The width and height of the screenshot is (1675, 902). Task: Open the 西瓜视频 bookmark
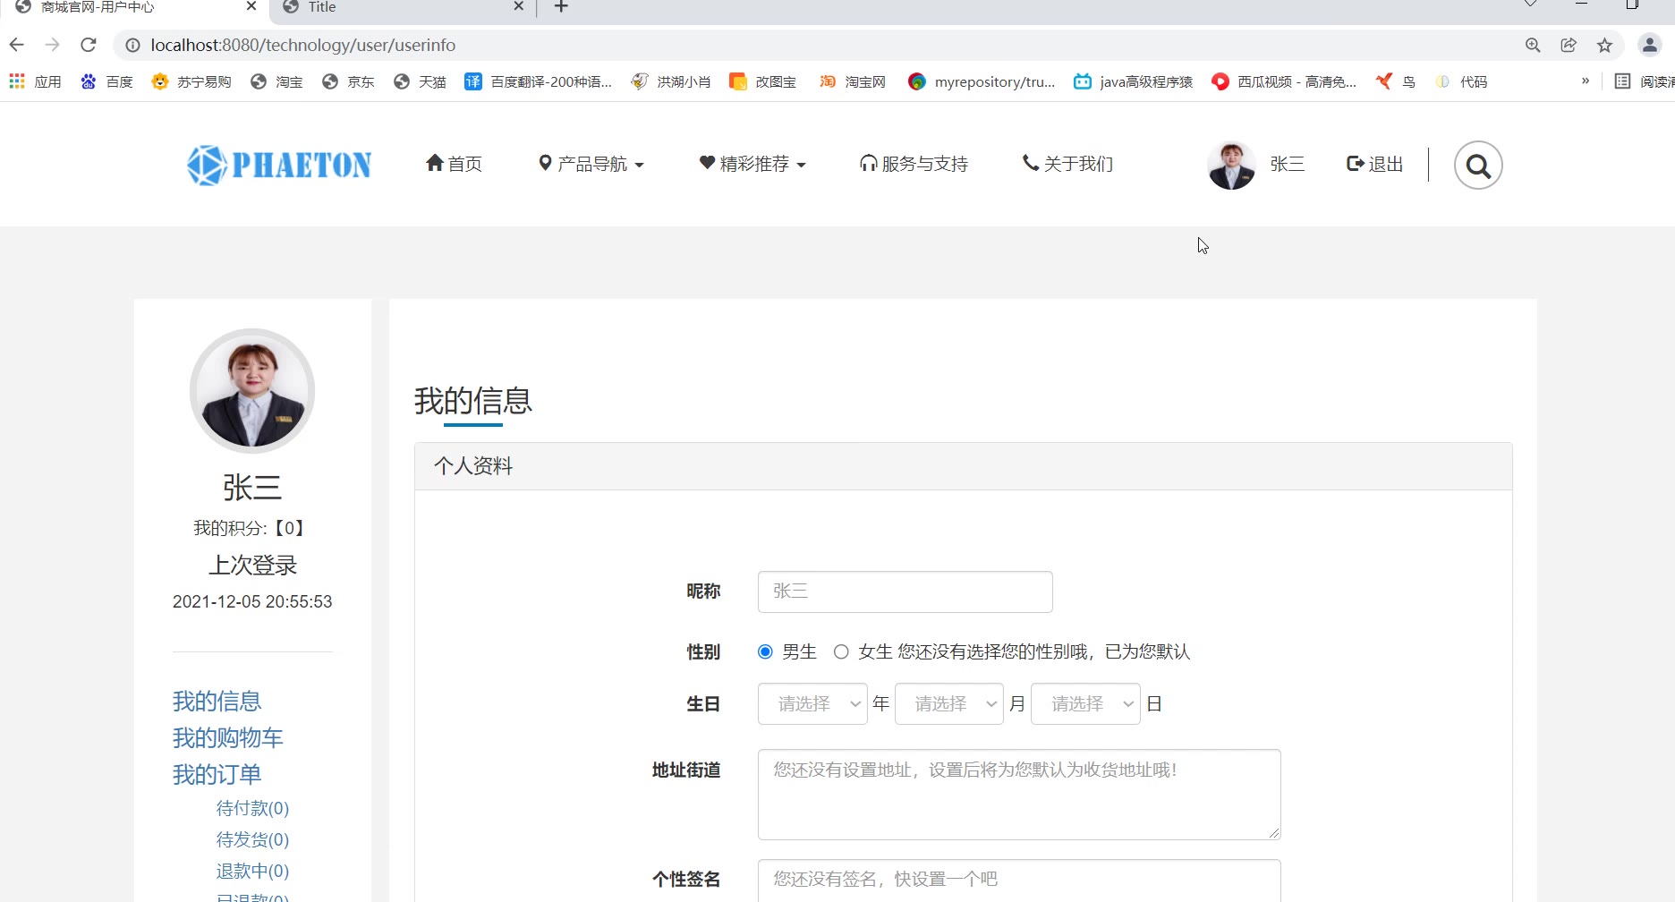pyautogui.click(x=1284, y=81)
